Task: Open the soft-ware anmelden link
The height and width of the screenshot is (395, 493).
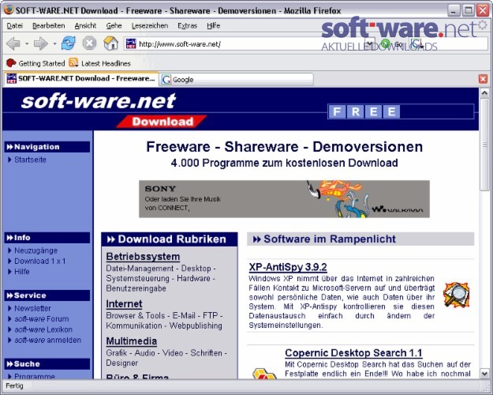Action: [48, 340]
